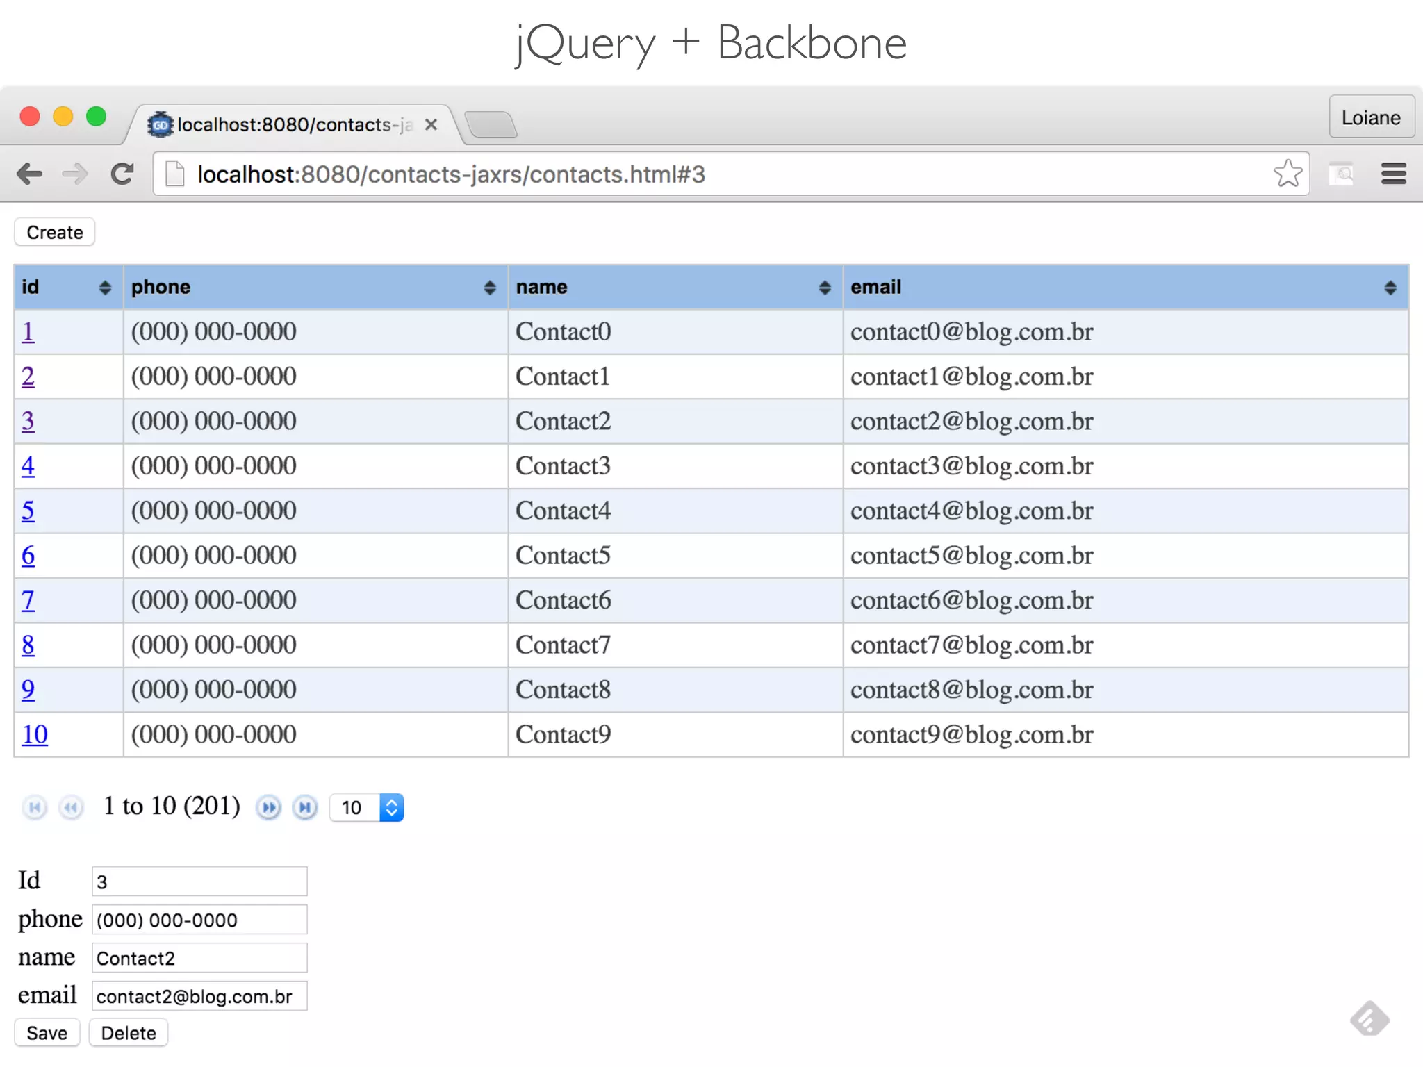
Task: Click the email cell contact1@blog.com.br
Action: [1126, 377]
